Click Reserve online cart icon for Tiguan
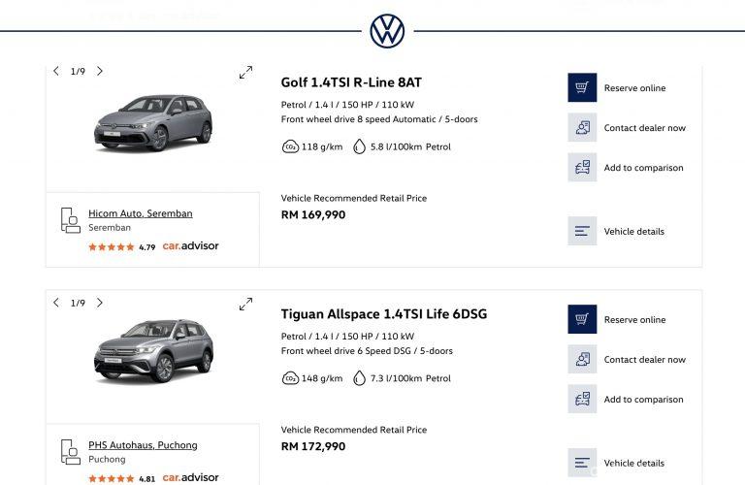Screen dimensions: 745x485 coord(582,319)
